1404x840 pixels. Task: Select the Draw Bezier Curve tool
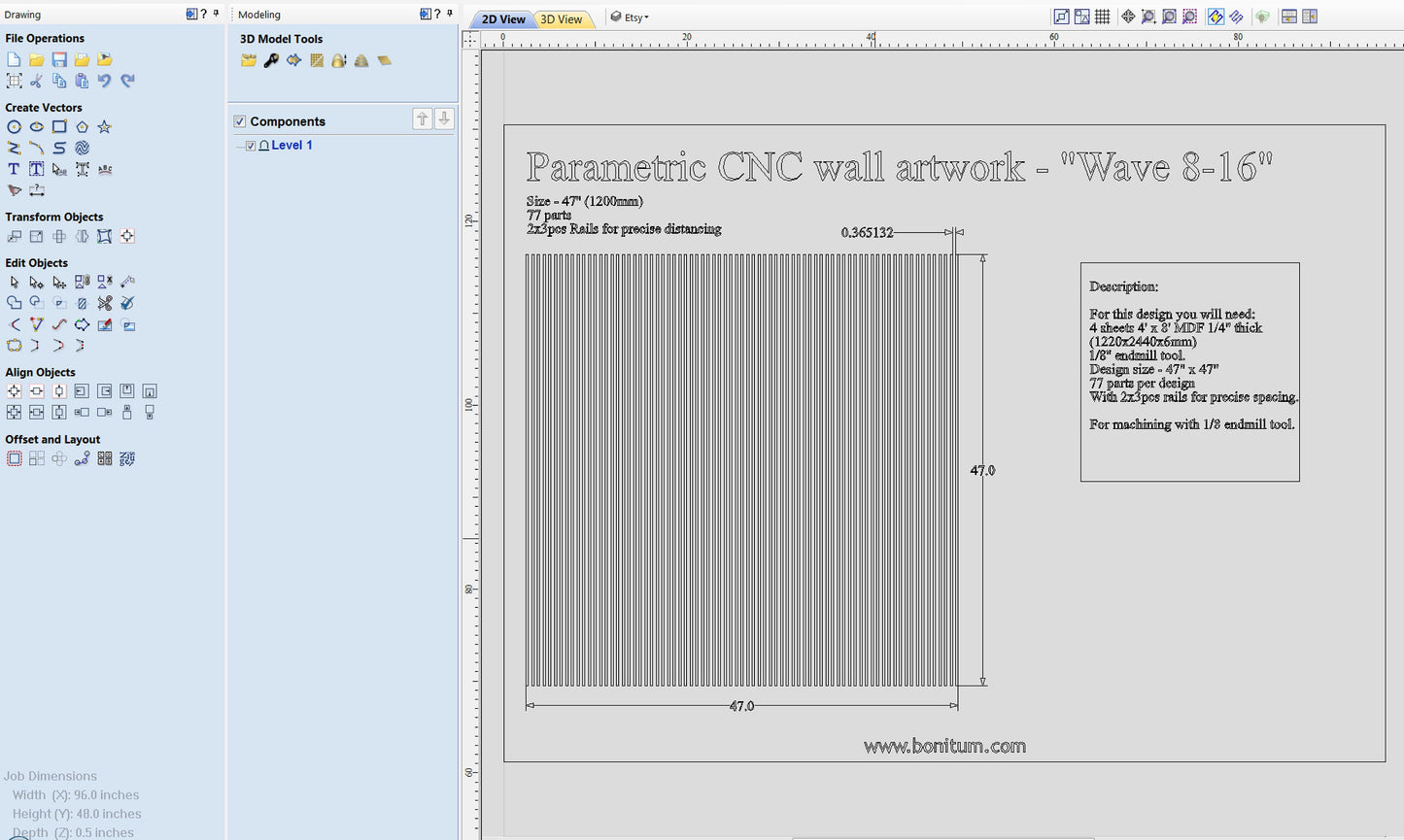pos(36,148)
